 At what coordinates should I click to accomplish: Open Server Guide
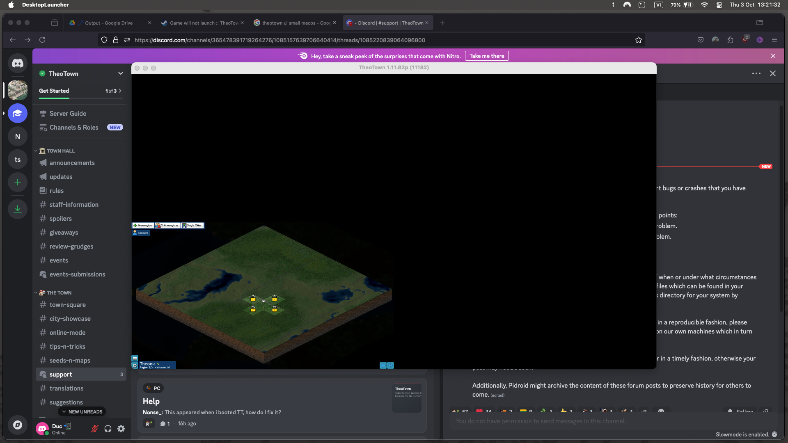[x=81, y=113]
